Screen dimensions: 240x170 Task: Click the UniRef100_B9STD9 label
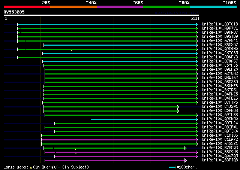220,37
